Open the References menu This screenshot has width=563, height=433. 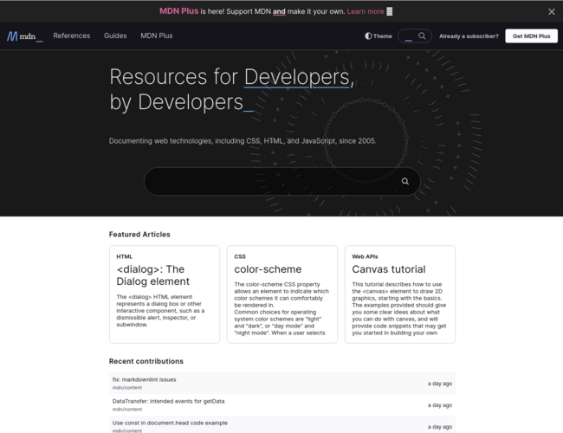(71, 36)
